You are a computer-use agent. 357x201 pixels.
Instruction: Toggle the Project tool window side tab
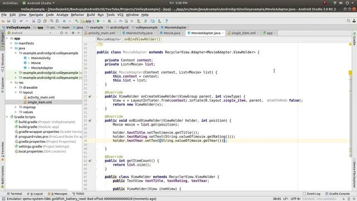tap(2, 40)
